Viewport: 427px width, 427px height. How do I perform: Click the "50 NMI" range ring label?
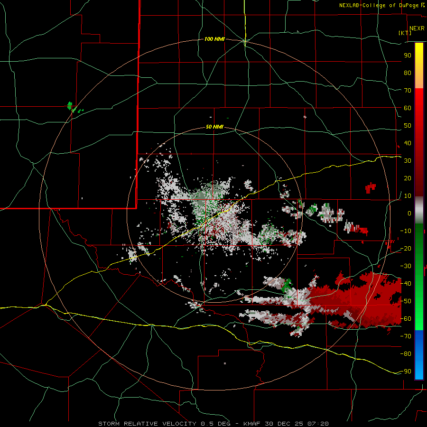point(214,127)
